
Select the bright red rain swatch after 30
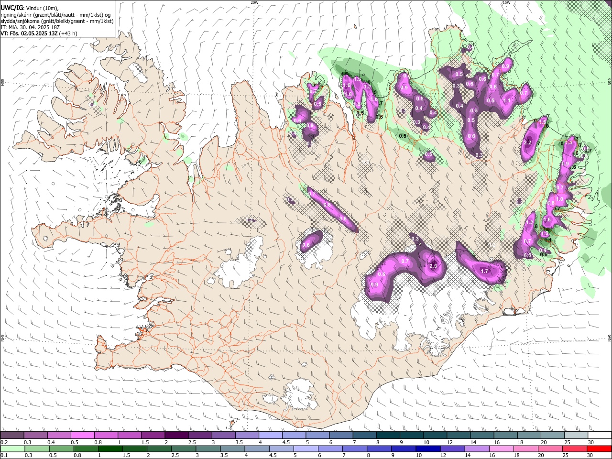point(600,448)
